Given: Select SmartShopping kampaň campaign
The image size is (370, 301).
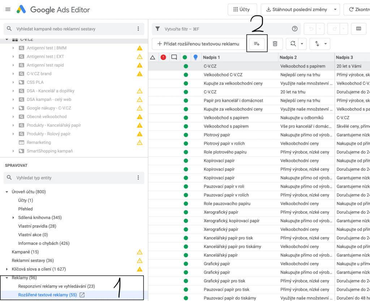Looking at the screenshot, I should 50,151.
